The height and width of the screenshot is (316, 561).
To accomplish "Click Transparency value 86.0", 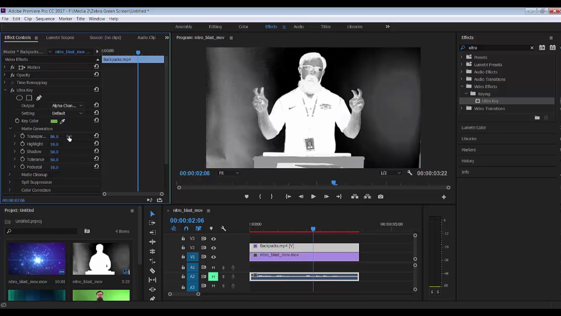I will [x=54, y=136].
